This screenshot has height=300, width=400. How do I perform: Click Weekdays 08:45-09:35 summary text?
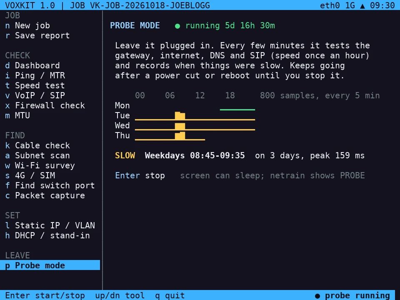(x=195, y=155)
